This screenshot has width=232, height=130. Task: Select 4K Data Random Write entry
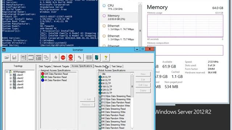point(111,118)
